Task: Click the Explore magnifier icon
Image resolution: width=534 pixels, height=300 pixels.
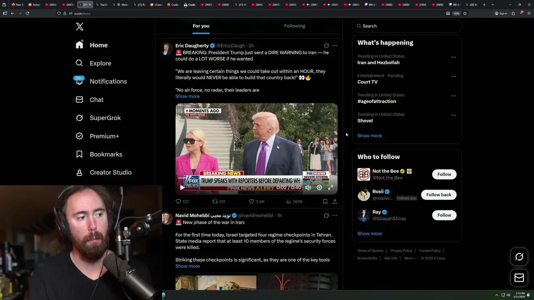Action: (79, 63)
